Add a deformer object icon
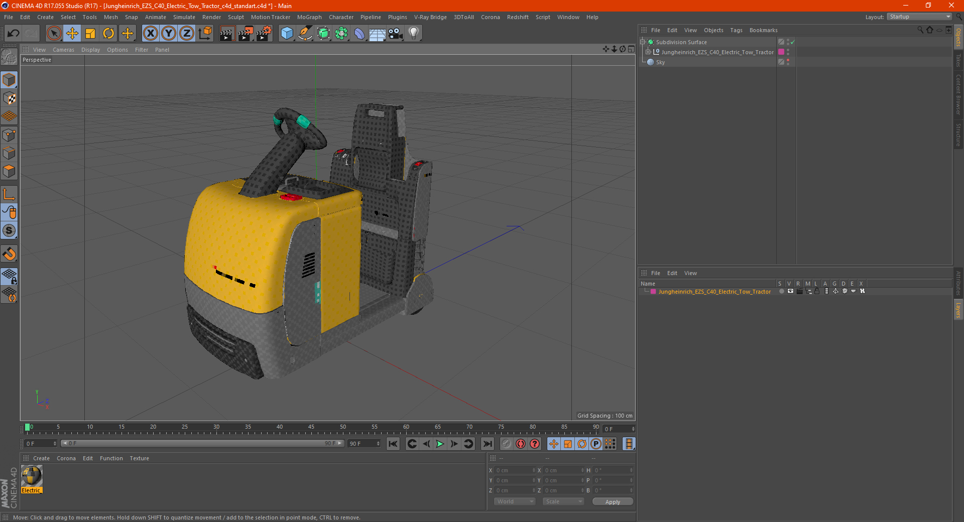Viewport: 964px width, 522px height. pyautogui.click(x=359, y=34)
